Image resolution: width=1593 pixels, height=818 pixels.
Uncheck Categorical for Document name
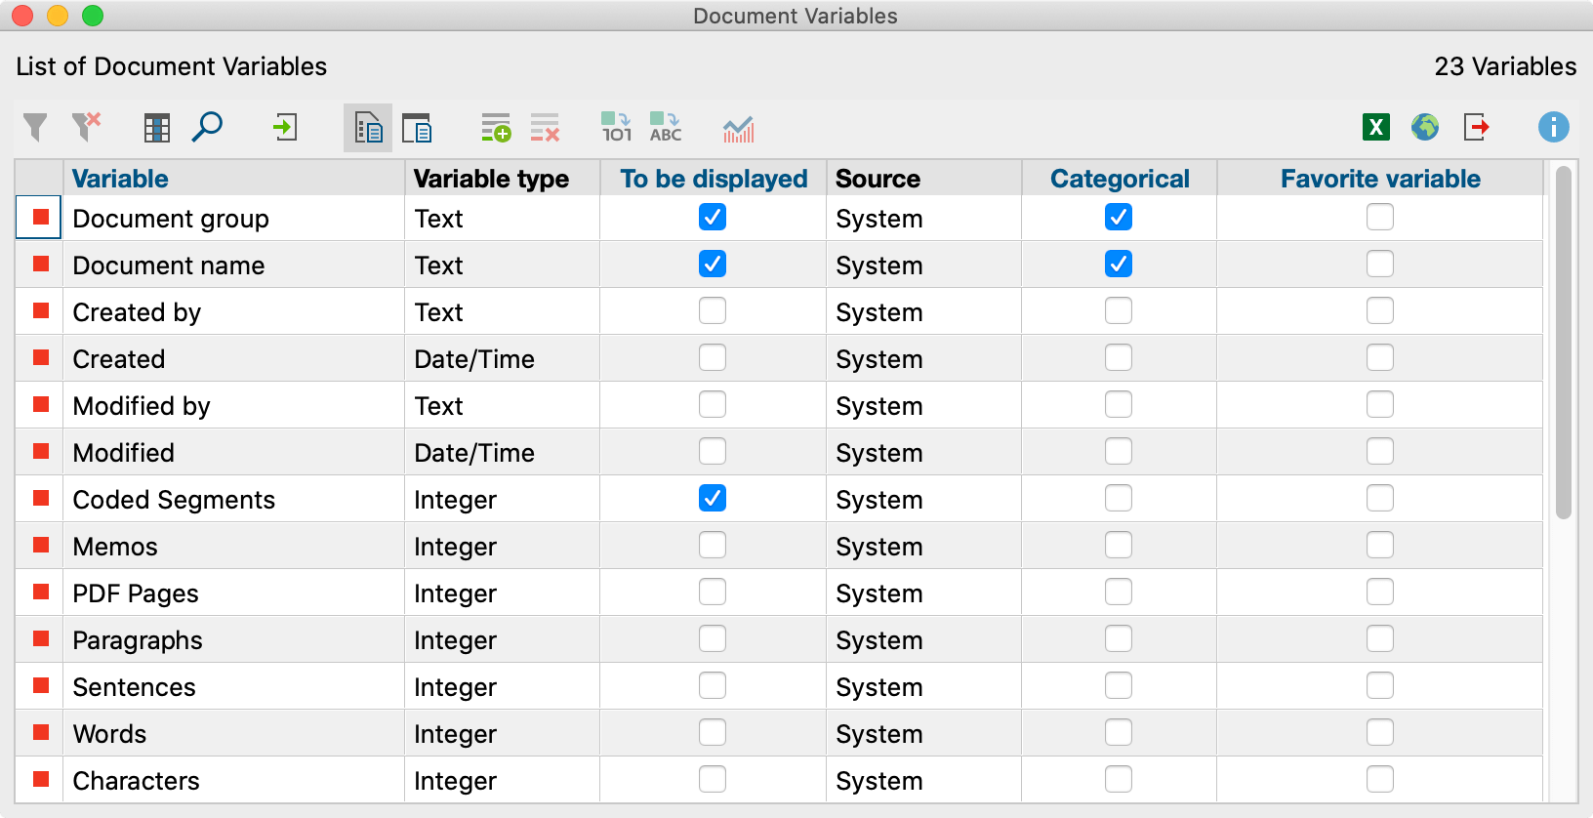coord(1119,265)
